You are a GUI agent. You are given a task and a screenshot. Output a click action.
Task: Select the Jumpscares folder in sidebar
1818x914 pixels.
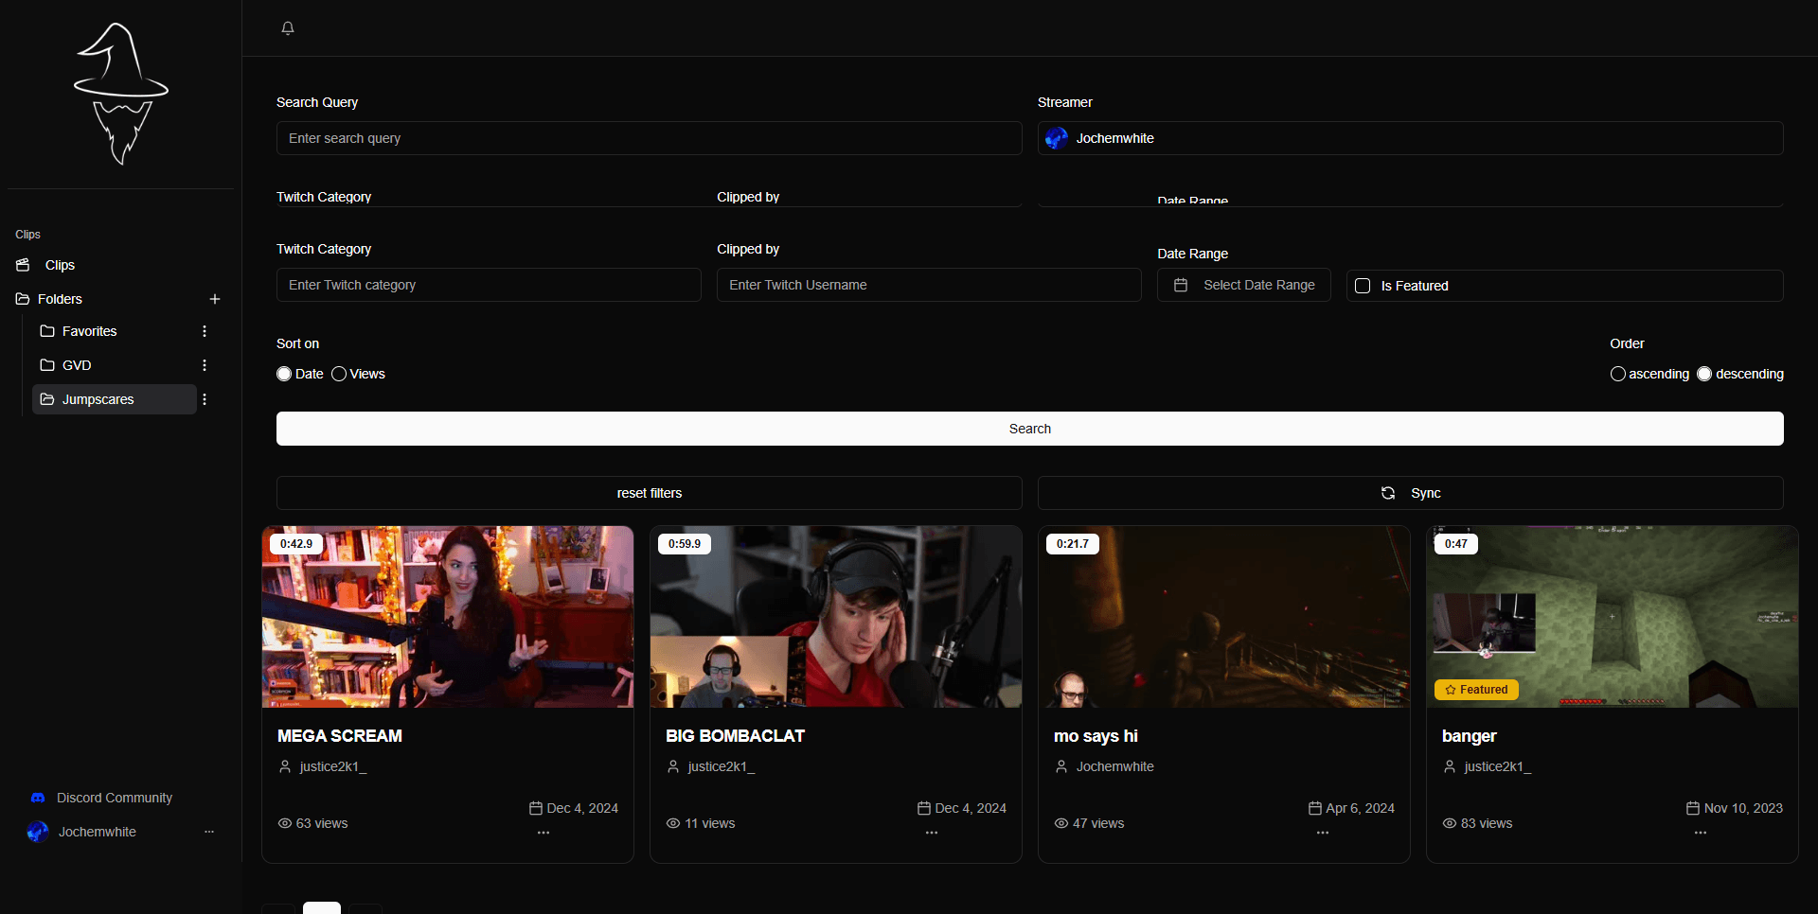pyautogui.click(x=99, y=398)
